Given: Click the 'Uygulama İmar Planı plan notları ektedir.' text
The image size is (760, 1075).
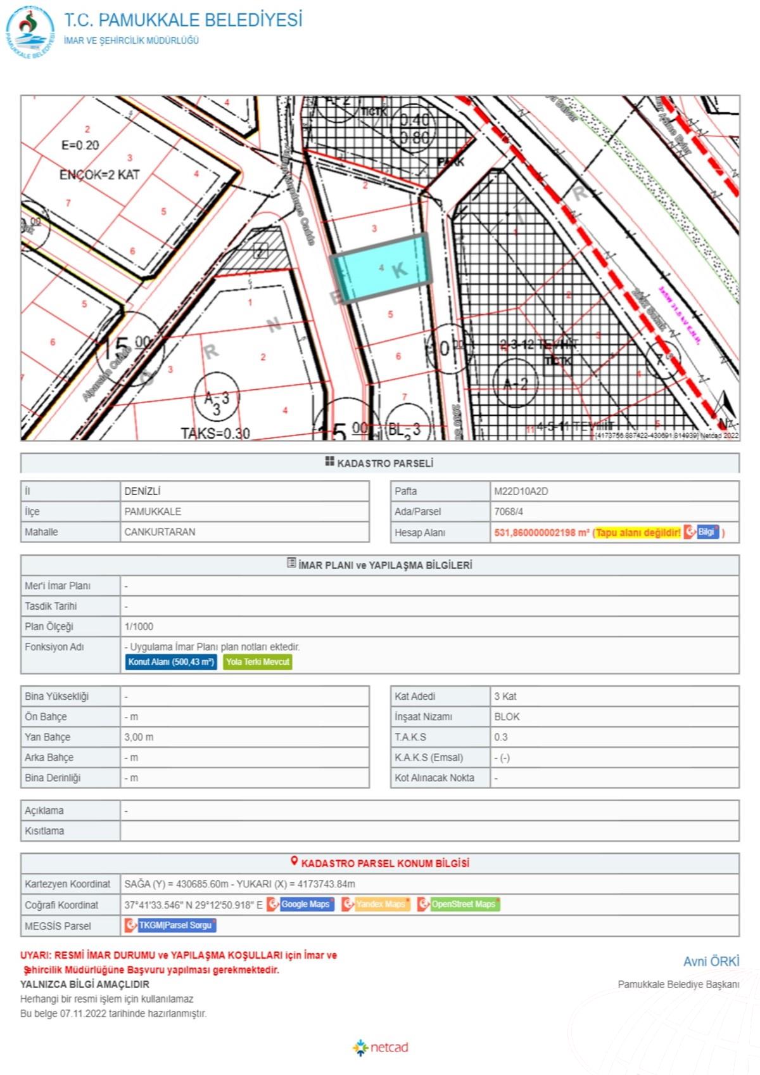Looking at the screenshot, I should point(215,647).
